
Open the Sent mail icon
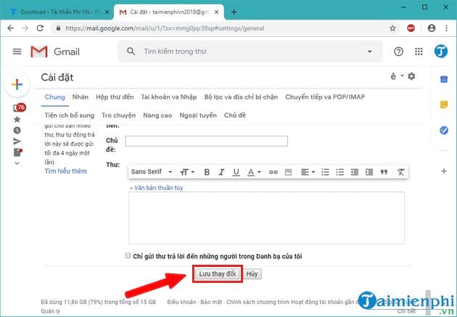(x=17, y=141)
